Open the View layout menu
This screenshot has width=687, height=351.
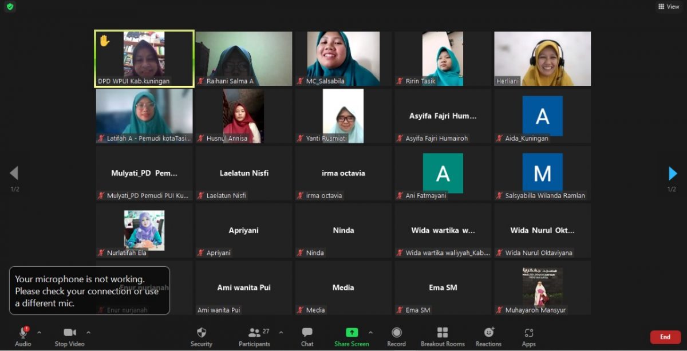tap(668, 7)
